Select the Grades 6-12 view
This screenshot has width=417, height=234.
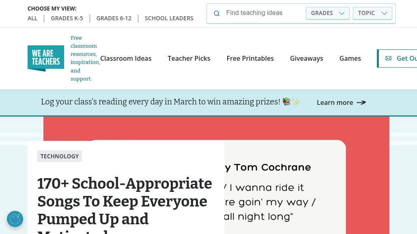pyautogui.click(x=114, y=18)
